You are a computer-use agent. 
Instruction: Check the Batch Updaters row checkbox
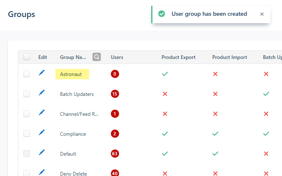click(x=27, y=94)
